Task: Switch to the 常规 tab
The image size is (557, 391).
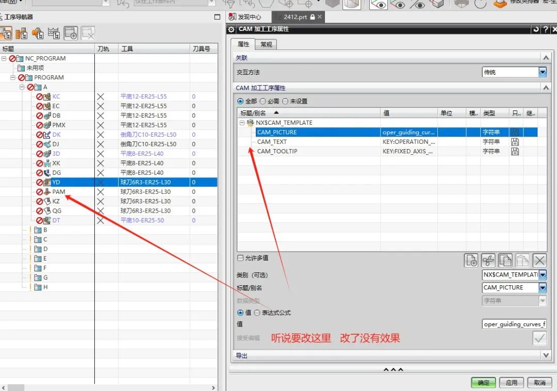Action: point(266,44)
